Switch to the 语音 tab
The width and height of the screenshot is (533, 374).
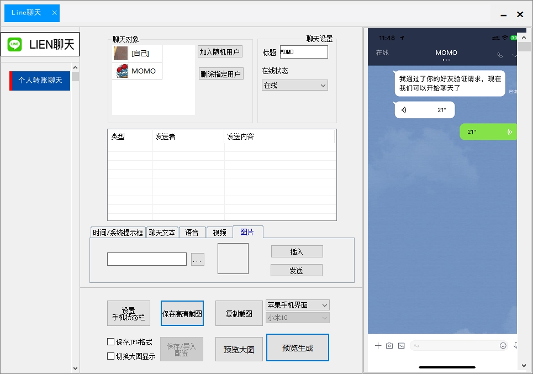pos(192,232)
